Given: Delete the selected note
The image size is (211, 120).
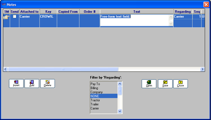Looking at the screenshot, I should 48,83.
